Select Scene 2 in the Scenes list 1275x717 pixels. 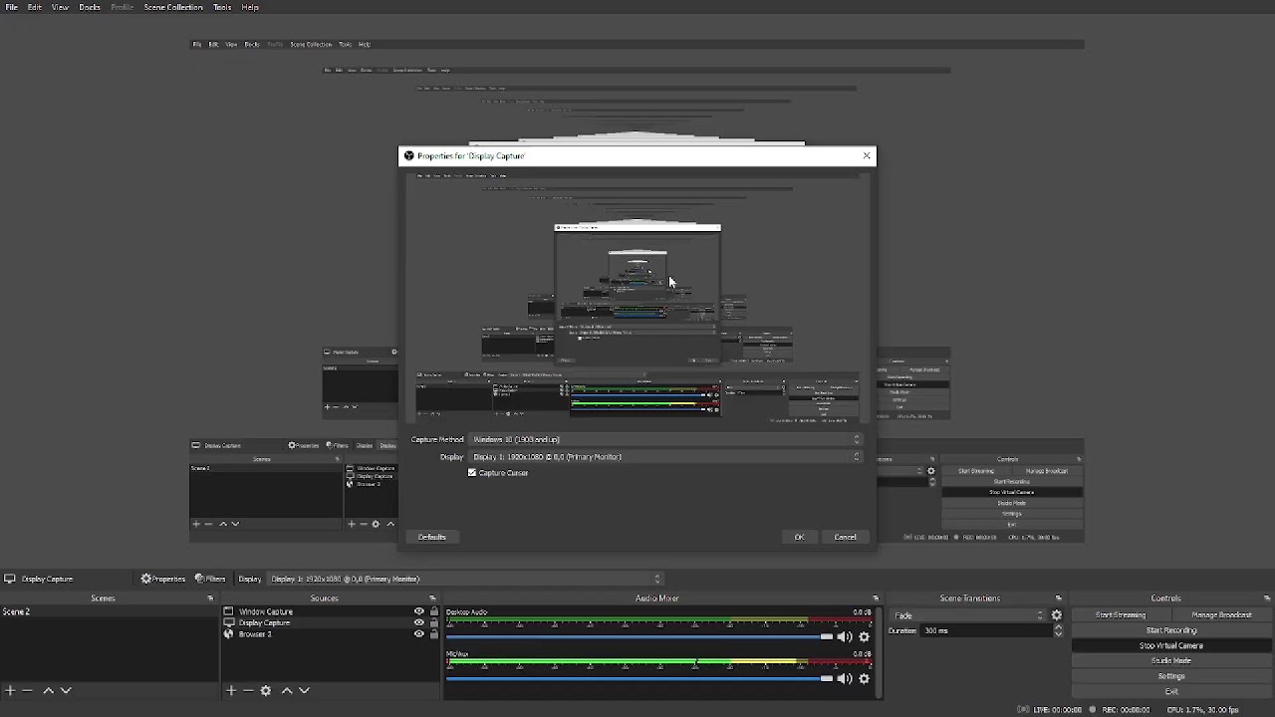point(110,611)
